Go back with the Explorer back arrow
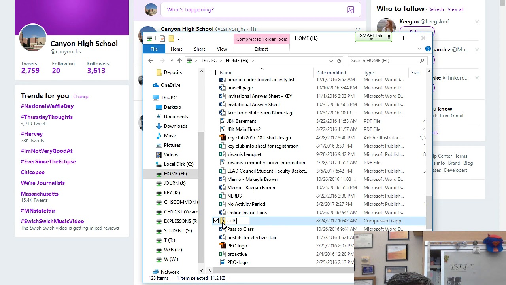The image size is (506, 285). 151,61
